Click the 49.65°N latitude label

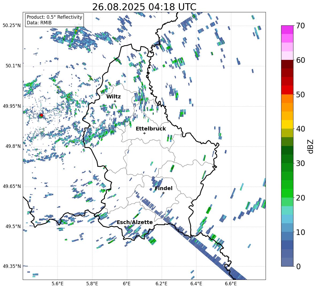point(12,186)
